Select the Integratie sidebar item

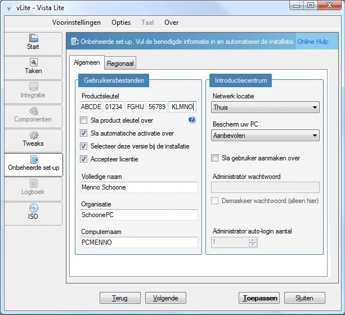tap(33, 92)
